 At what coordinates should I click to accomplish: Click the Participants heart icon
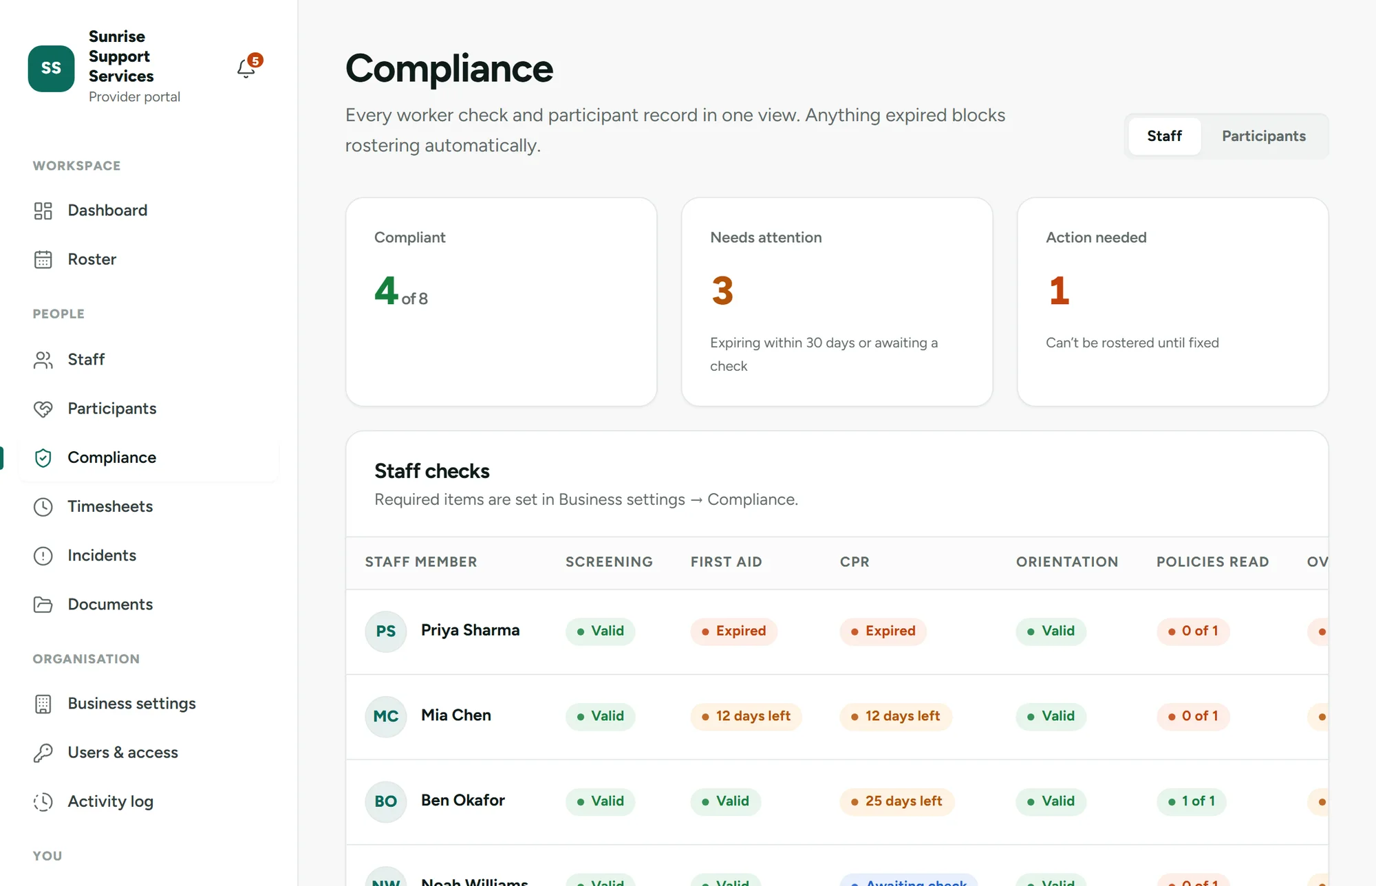click(43, 409)
